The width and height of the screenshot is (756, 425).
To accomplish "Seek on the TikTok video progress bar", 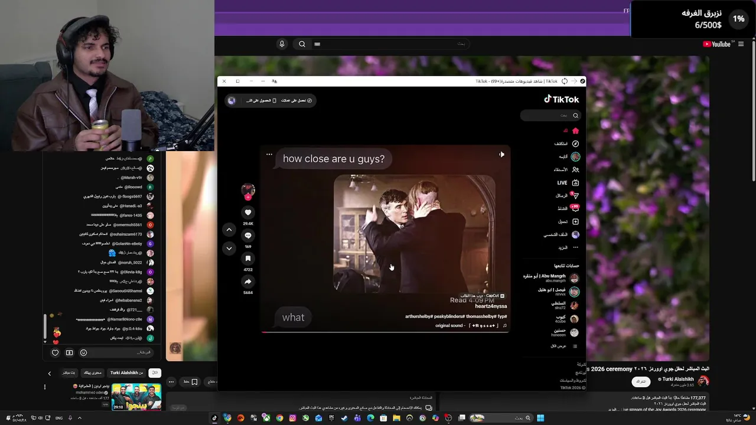I will coord(385,332).
